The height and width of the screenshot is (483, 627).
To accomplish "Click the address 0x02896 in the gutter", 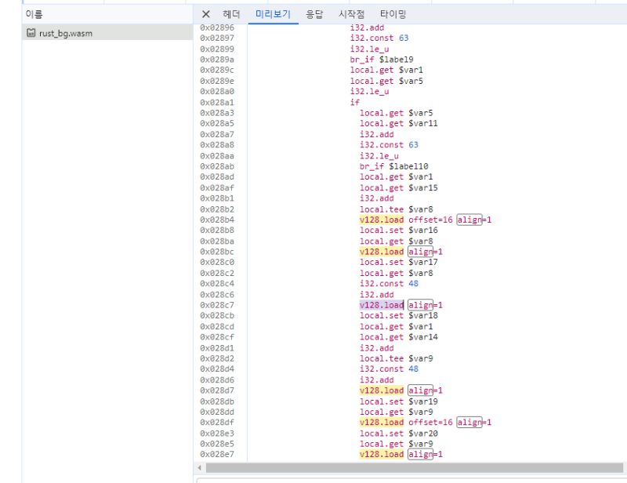I will tap(217, 27).
